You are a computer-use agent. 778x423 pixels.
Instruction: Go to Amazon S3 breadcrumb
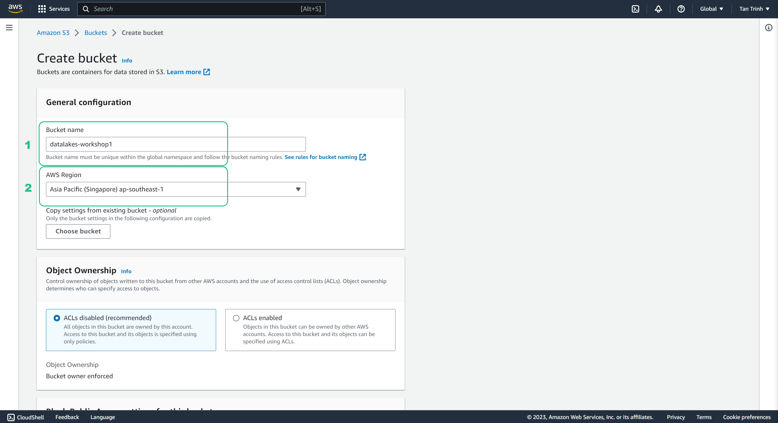53,33
